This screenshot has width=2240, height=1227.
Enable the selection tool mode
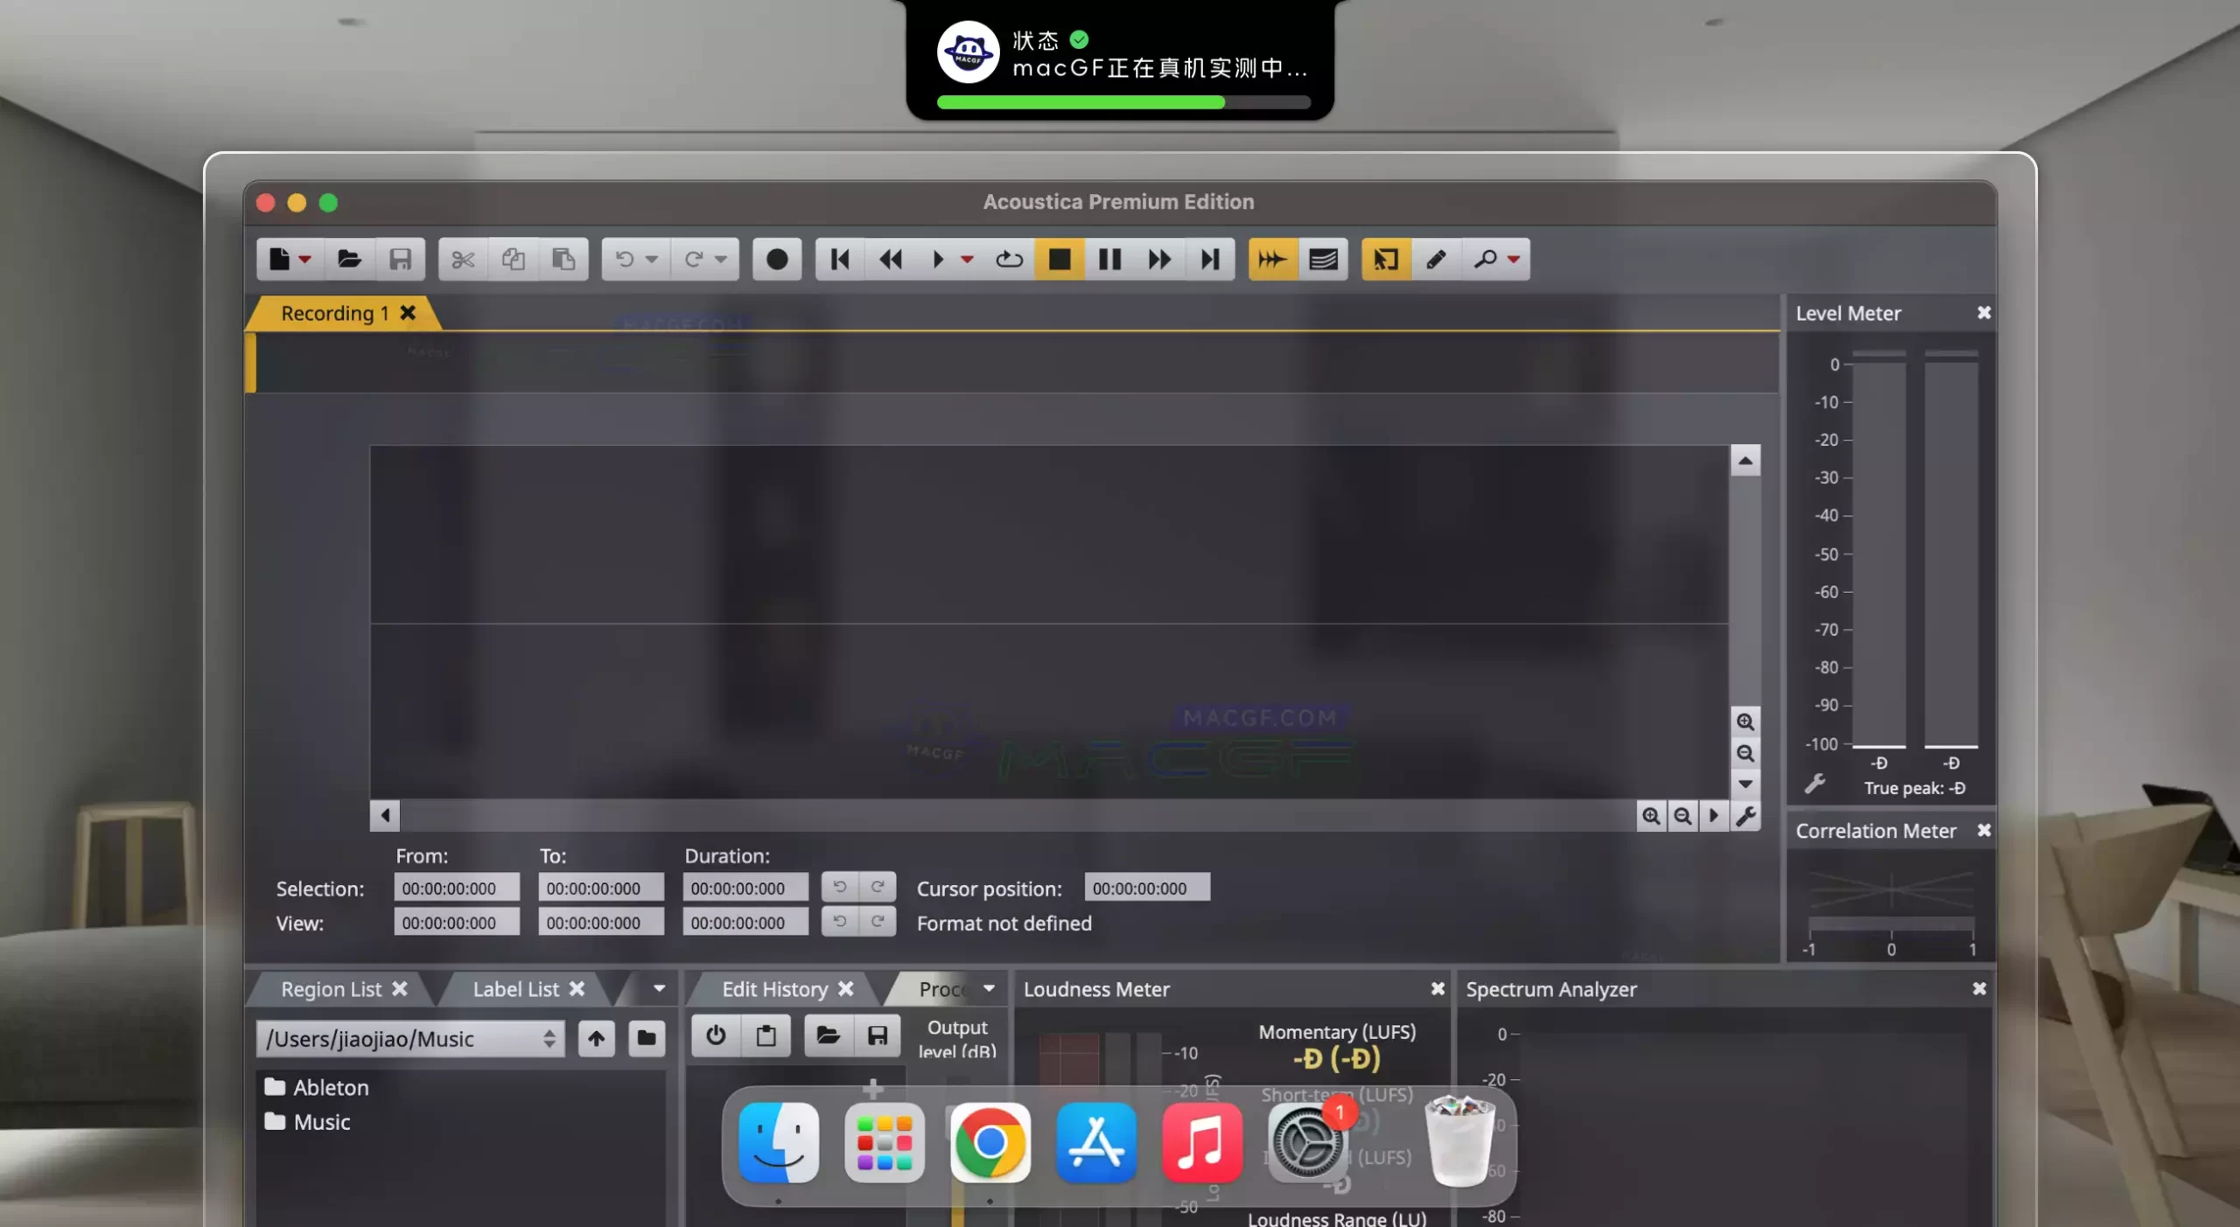click(x=1385, y=259)
